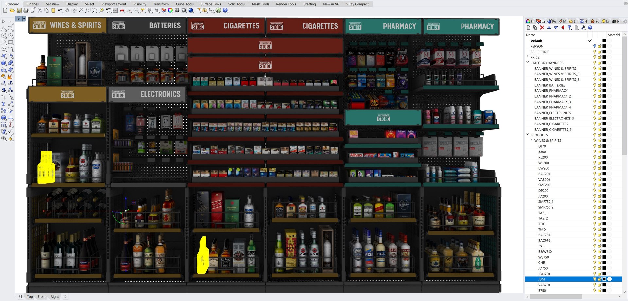Select the Pan hand tool

click(x=67, y=10)
